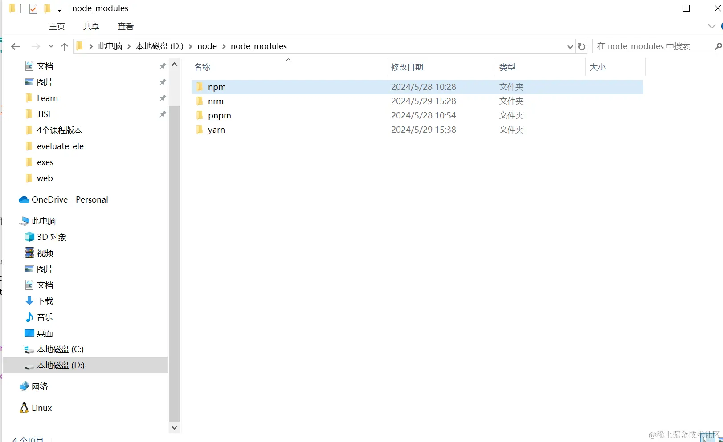Viewport: 723px width, 442px height.
Task: Sort by 名称 column header
Action: pyautogui.click(x=202, y=67)
